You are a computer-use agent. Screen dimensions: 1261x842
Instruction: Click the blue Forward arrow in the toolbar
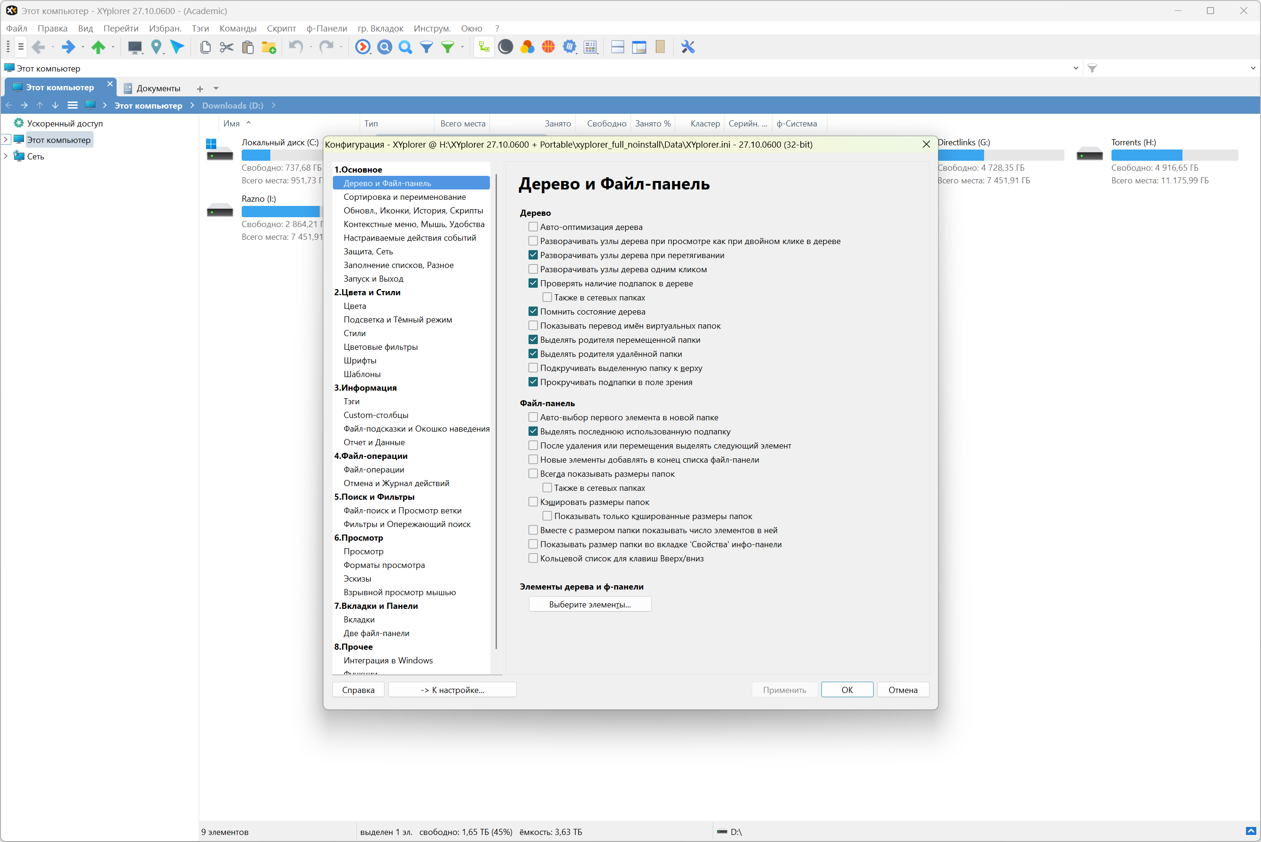[68, 47]
